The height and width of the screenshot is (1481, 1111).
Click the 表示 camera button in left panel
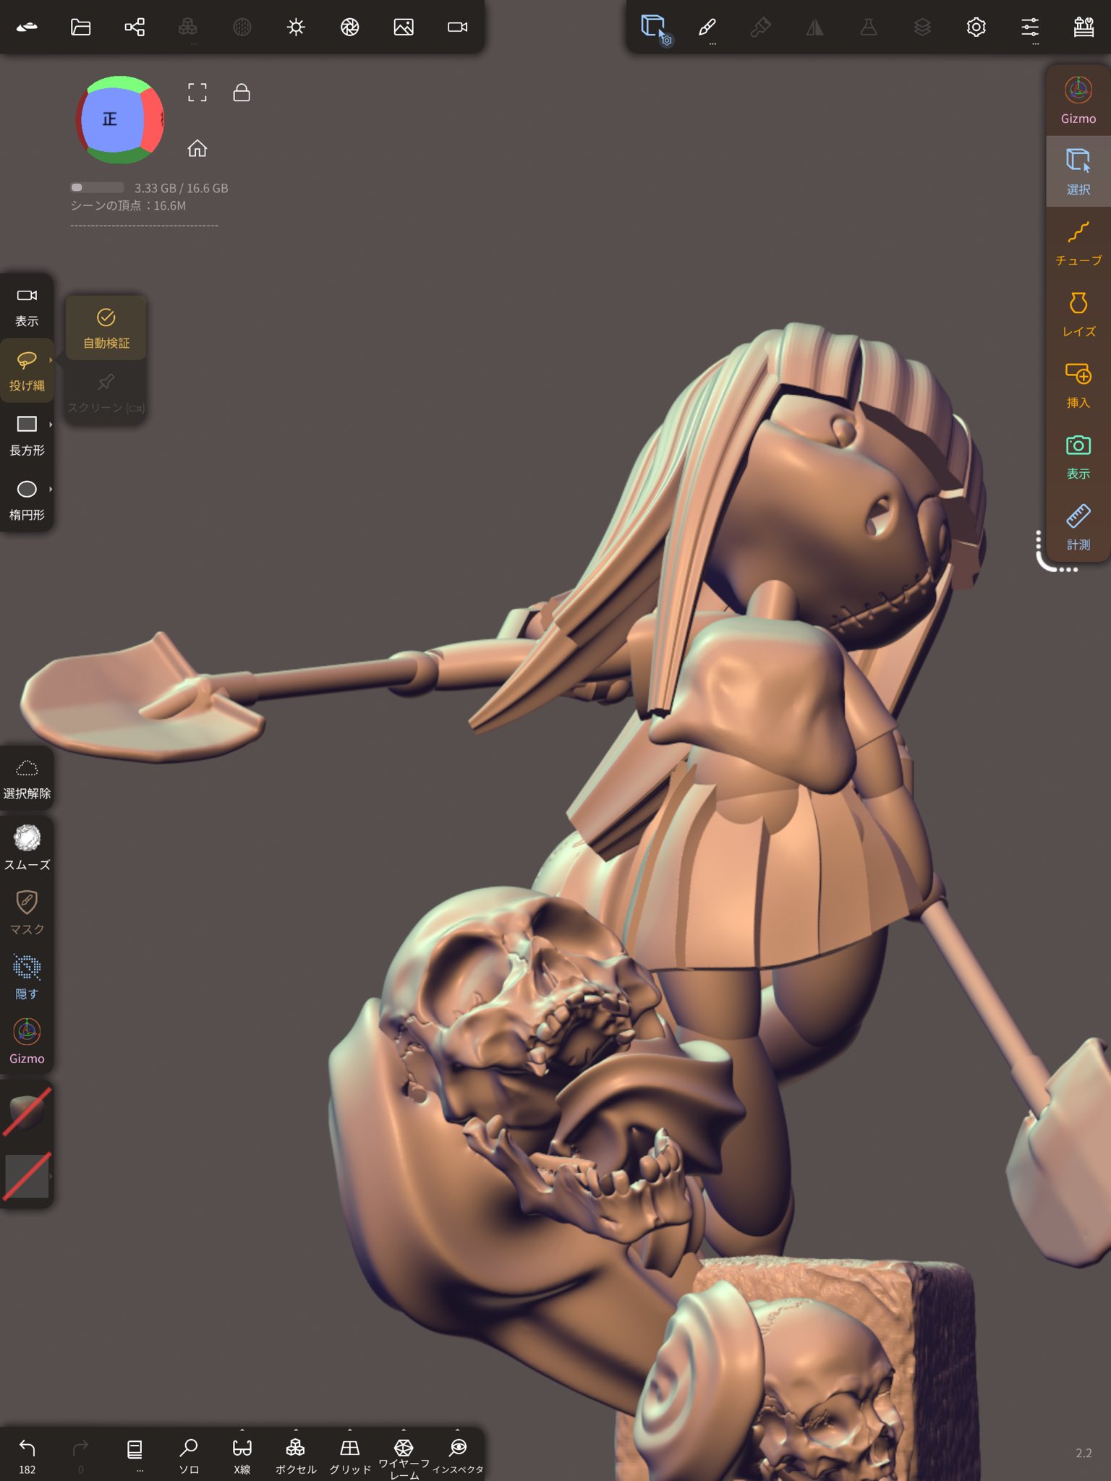[x=27, y=307]
